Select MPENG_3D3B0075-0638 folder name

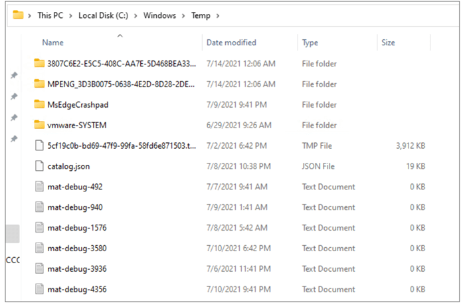pyautogui.click(x=121, y=84)
